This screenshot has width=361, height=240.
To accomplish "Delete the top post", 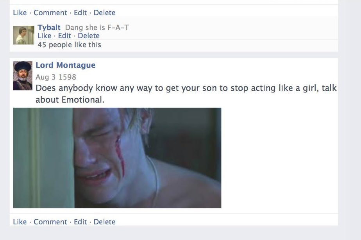I will 105,12.
